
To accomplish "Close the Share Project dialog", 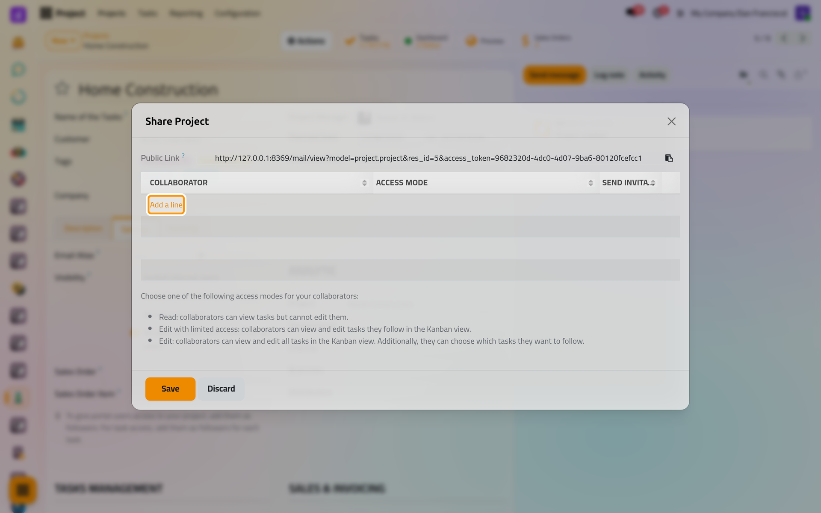I will click(x=671, y=121).
